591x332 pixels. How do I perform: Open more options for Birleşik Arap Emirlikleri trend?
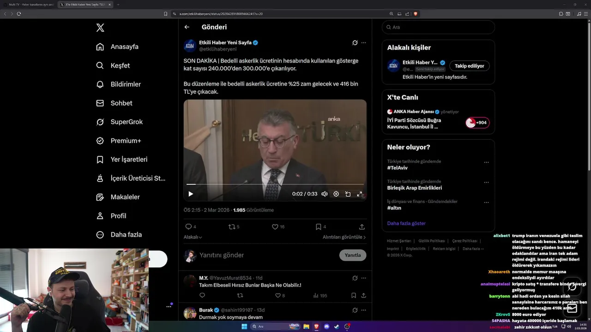[x=486, y=183]
